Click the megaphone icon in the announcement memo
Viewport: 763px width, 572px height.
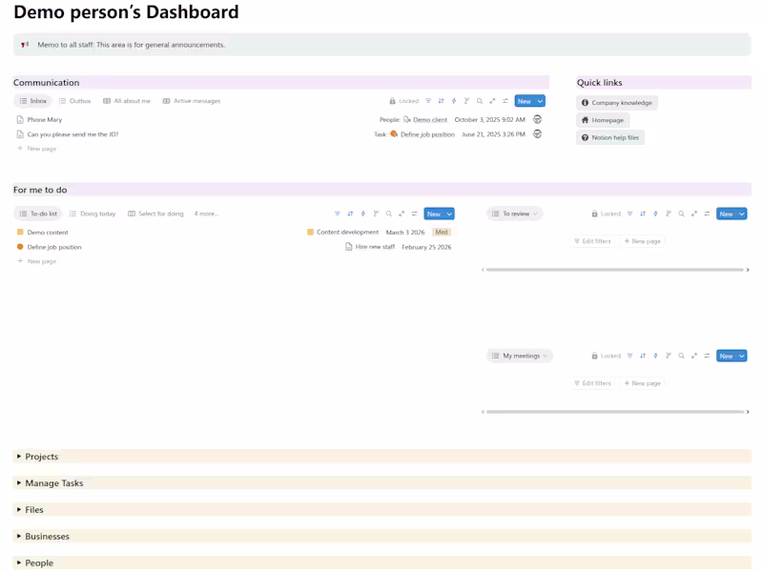pos(25,44)
